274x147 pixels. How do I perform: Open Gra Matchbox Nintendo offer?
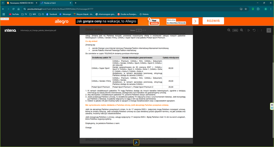tap(176, 23)
